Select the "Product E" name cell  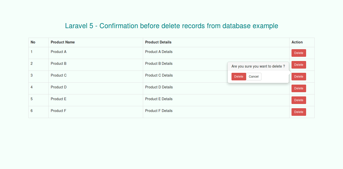tap(59, 99)
